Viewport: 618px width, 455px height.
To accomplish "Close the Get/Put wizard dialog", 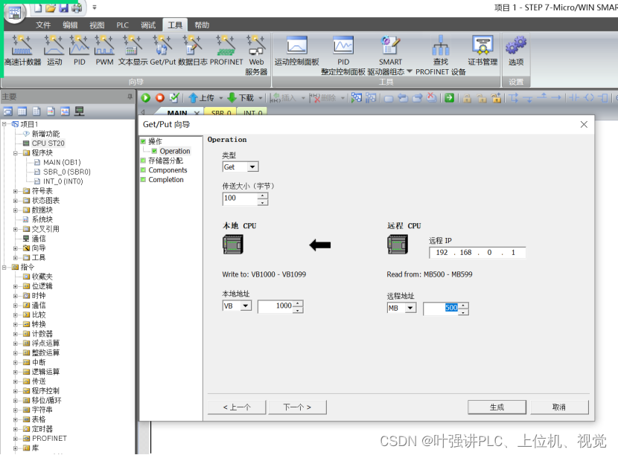I will click(584, 124).
